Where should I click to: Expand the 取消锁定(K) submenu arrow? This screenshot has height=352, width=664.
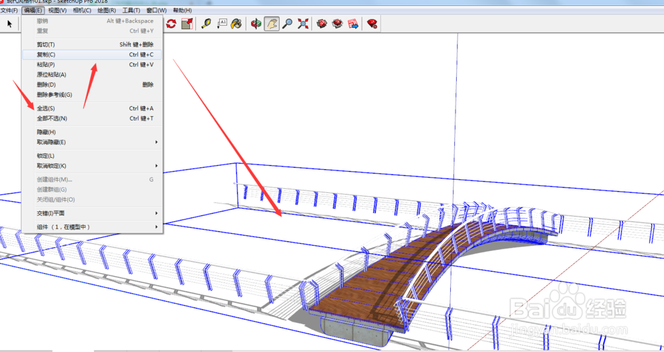pos(157,166)
